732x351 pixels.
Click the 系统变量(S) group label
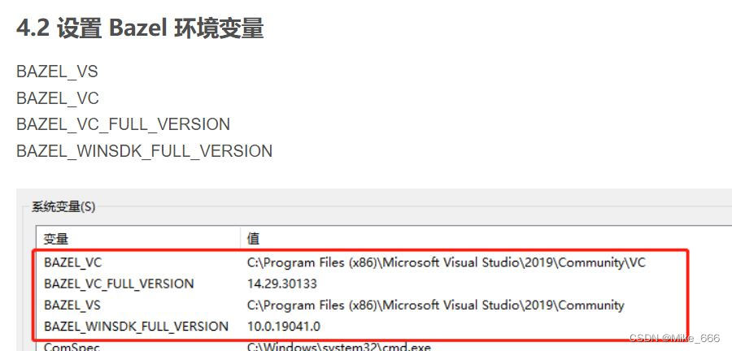[63, 206]
